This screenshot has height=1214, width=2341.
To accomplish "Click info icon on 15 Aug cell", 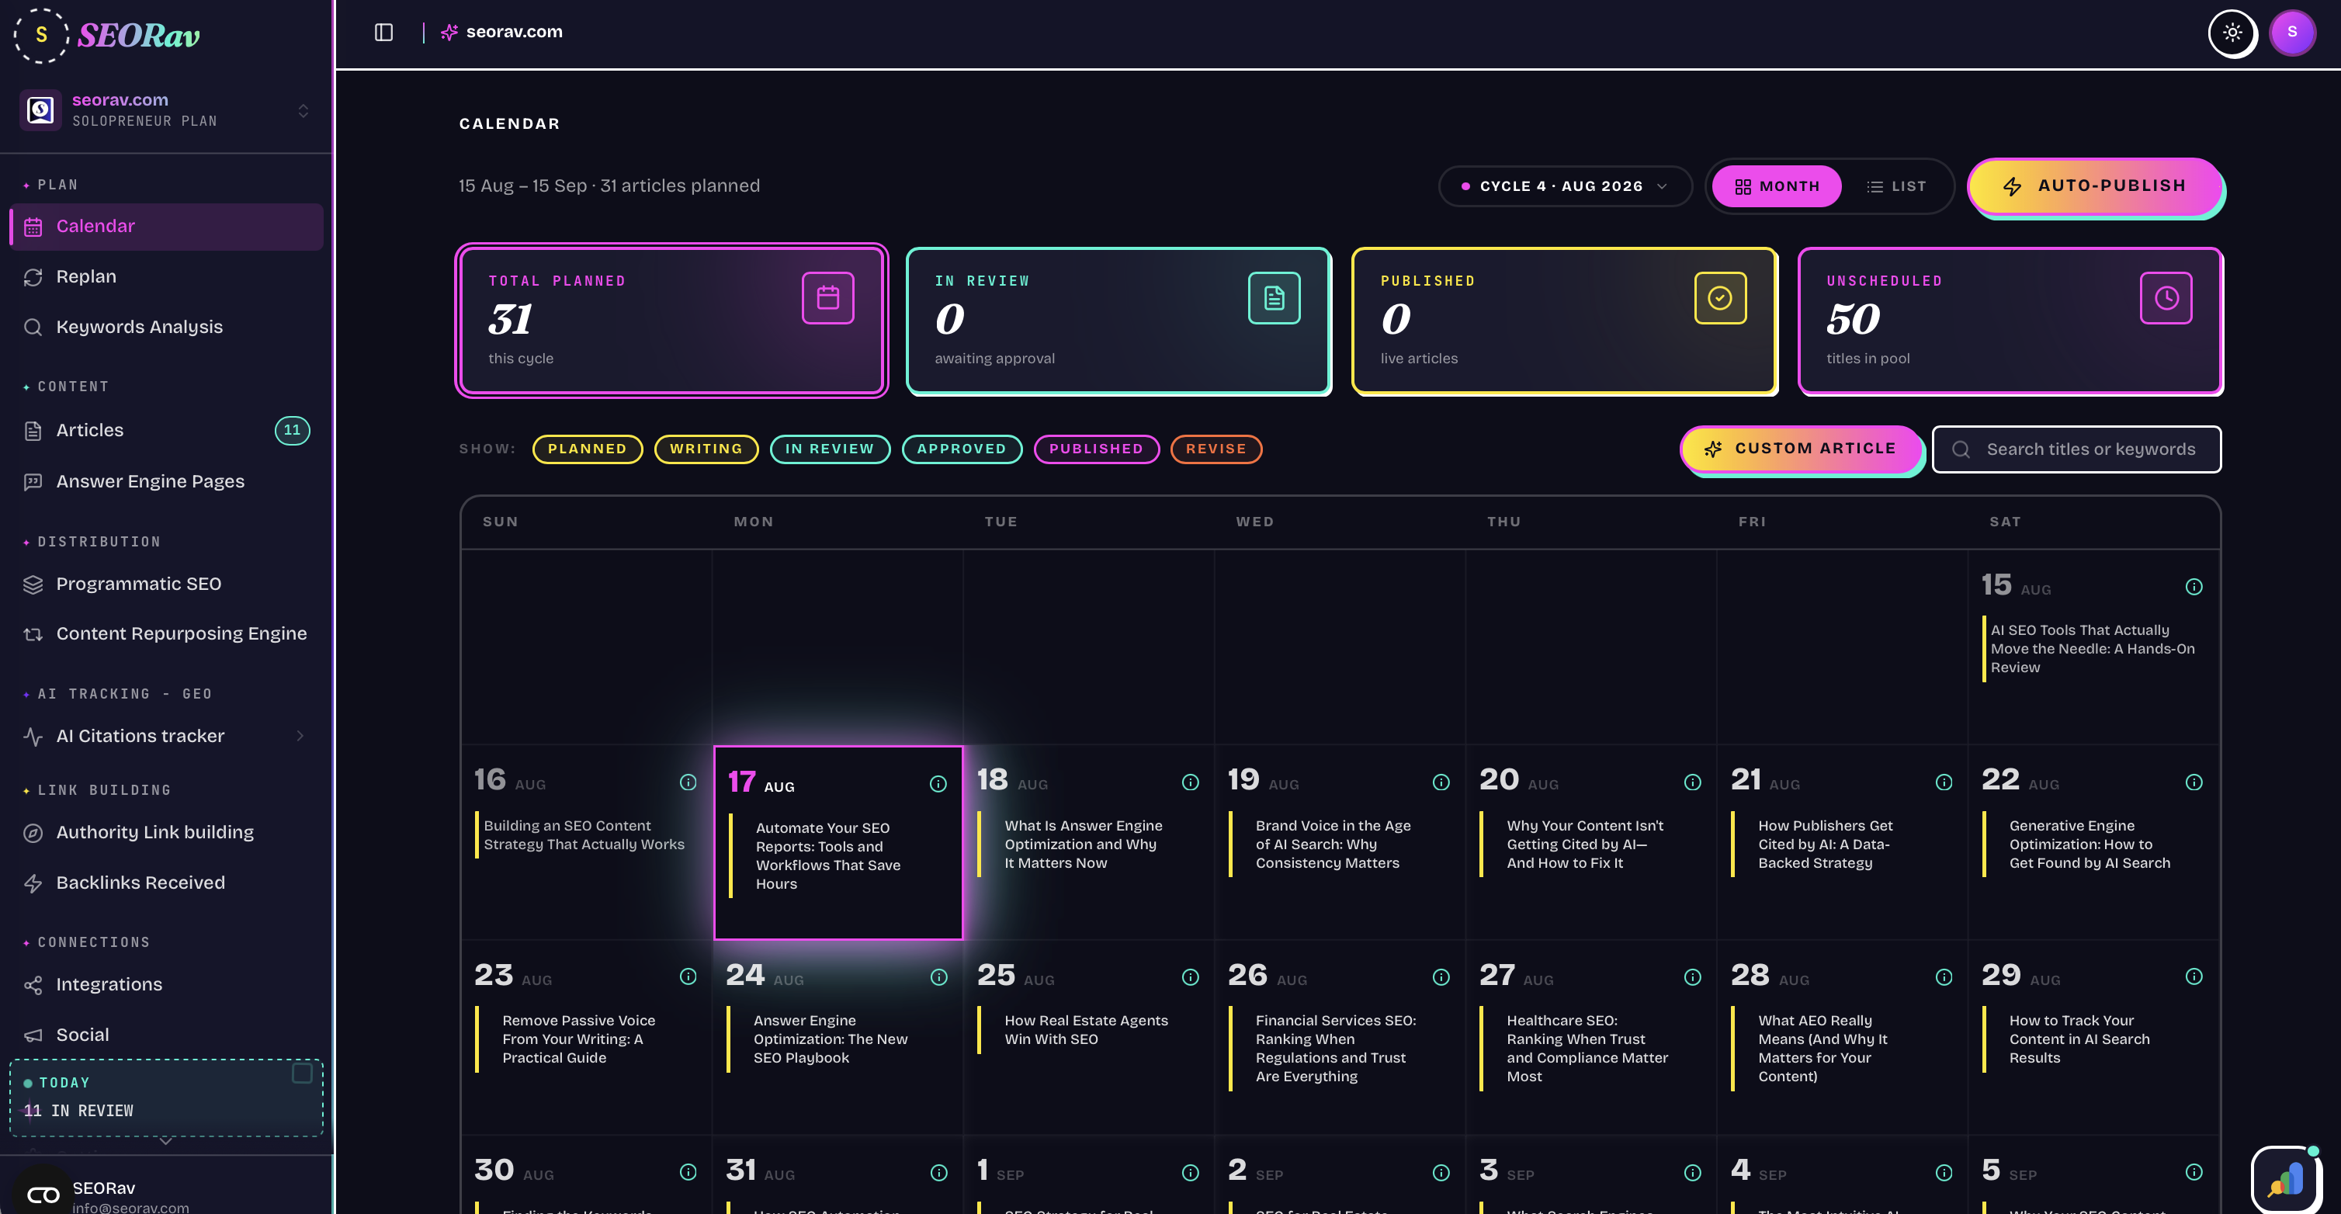I will [x=2193, y=587].
